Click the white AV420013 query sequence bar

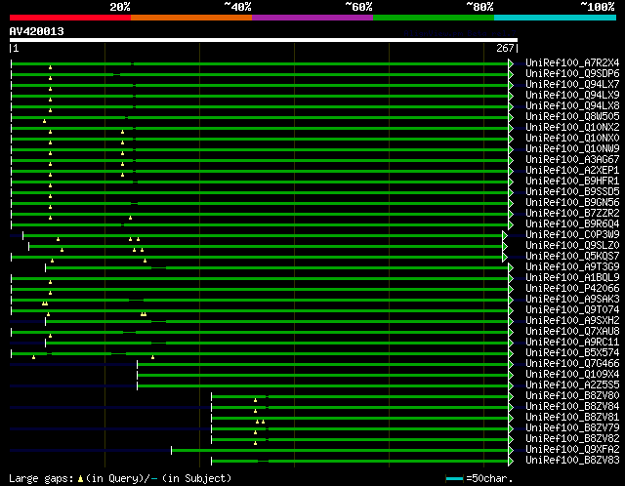263,40
